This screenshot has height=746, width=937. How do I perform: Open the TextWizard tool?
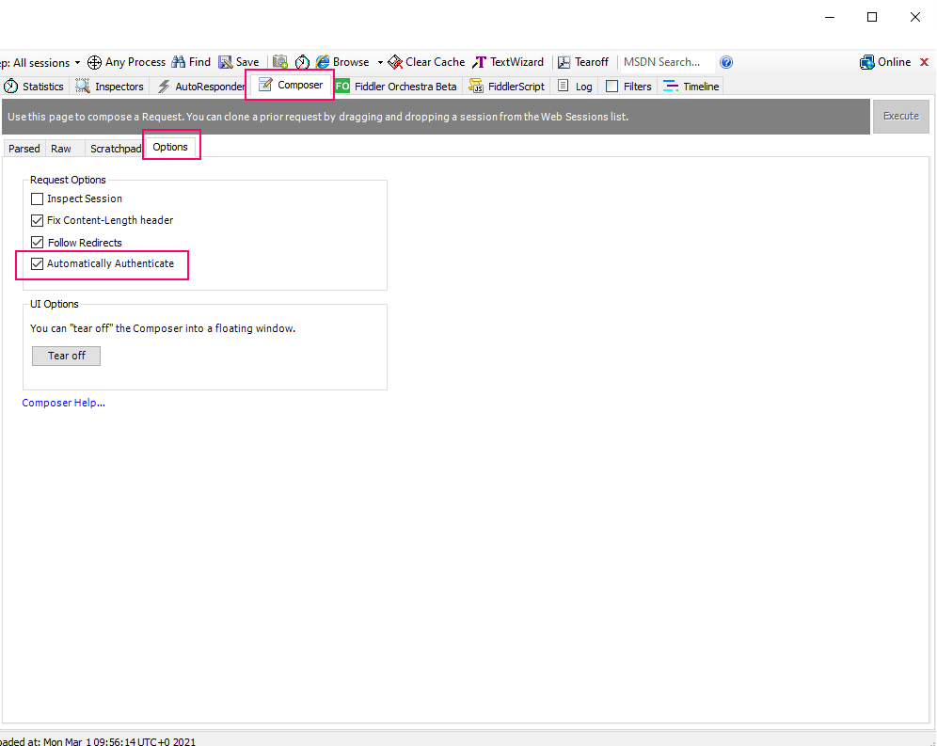point(508,62)
